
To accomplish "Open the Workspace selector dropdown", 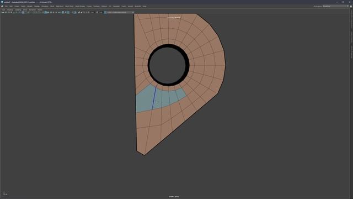I will 335,6.
